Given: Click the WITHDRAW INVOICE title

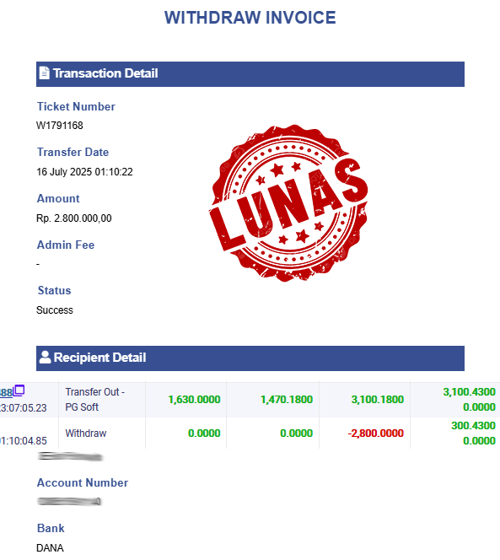Looking at the screenshot, I should click(250, 18).
